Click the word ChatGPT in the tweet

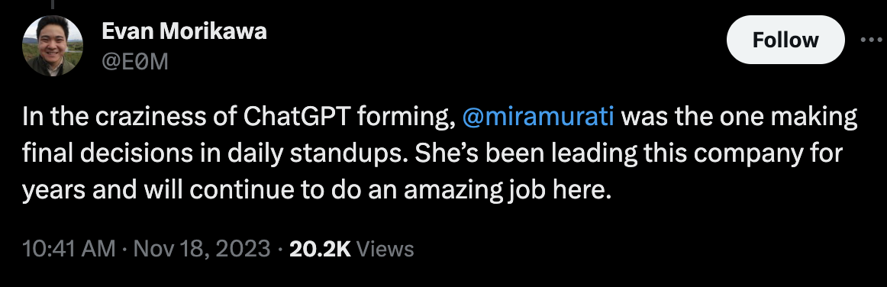pyautogui.click(x=298, y=118)
